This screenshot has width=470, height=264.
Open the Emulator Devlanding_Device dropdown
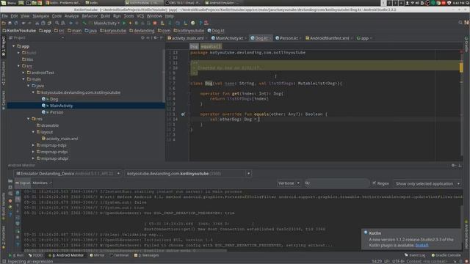[68, 174]
